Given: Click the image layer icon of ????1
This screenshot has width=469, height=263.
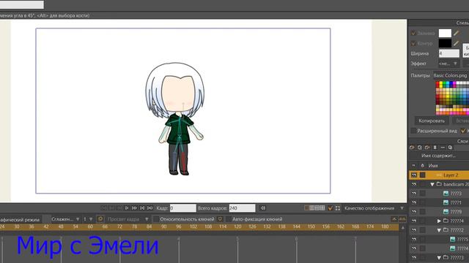Looking at the screenshot, I should (446, 202).
